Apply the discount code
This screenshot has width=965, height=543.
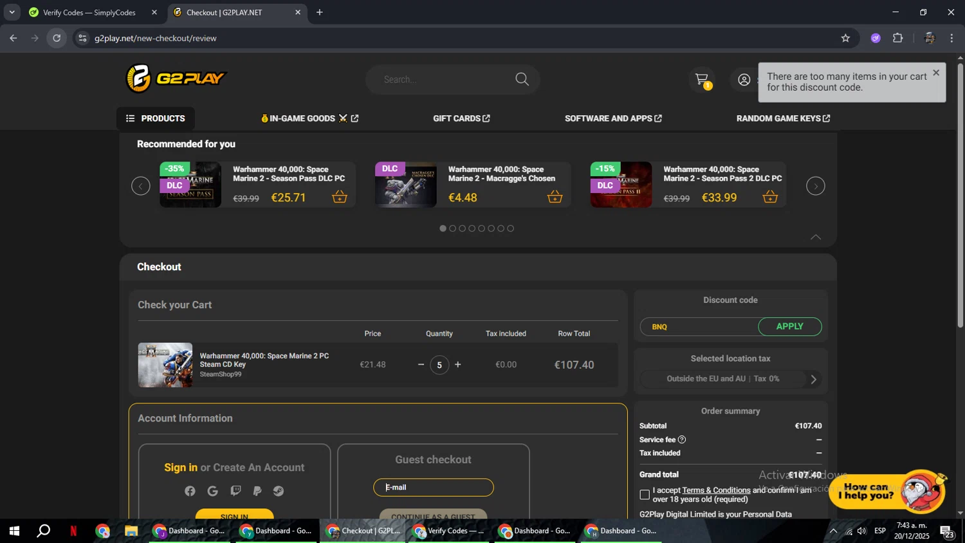tap(790, 327)
